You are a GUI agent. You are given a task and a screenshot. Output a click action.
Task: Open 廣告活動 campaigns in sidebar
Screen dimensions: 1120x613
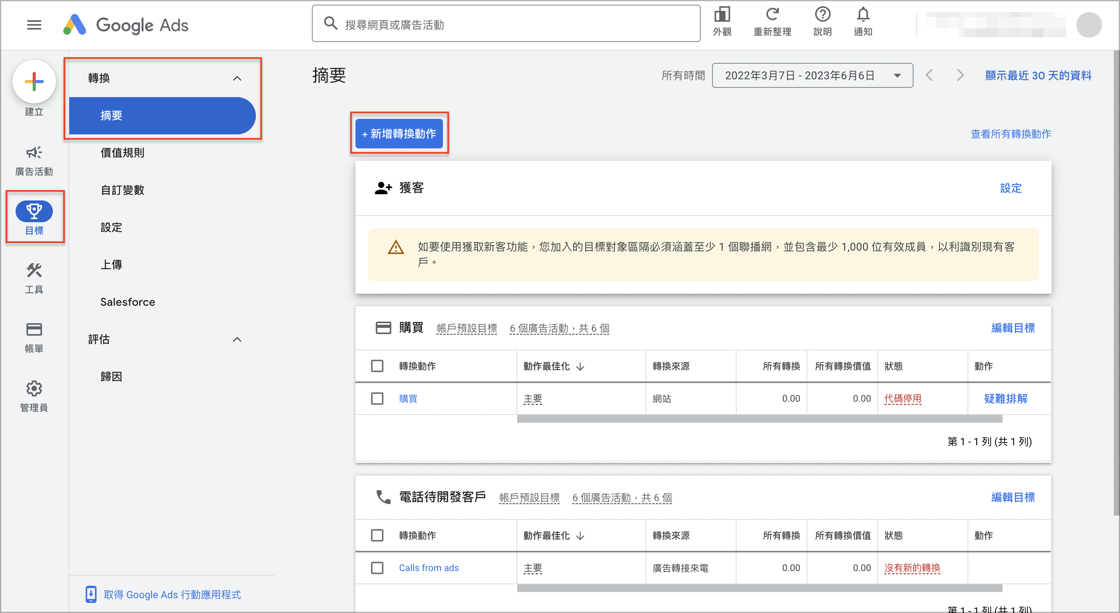pyautogui.click(x=34, y=161)
